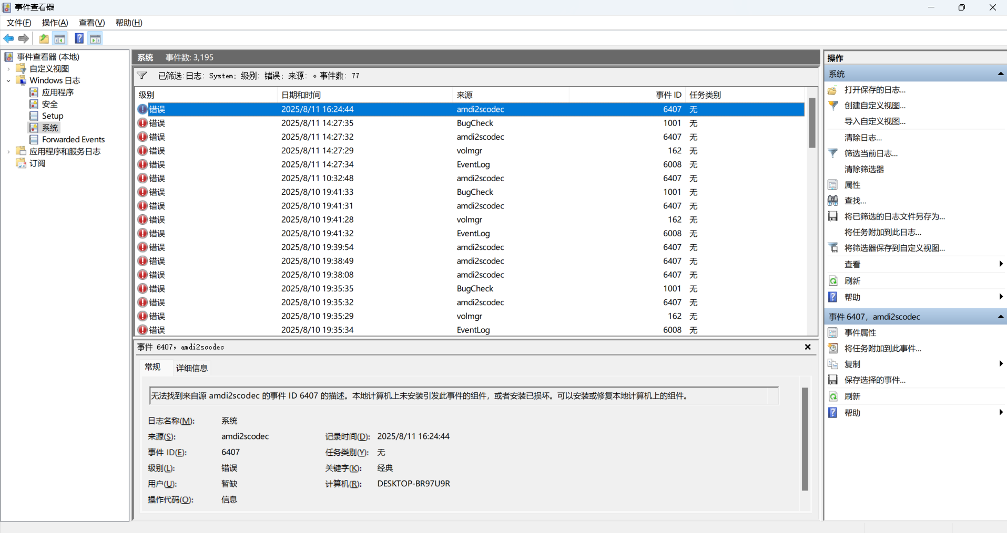Click the Forward arrow toolbar icon
1007x533 pixels.
click(24, 39)
